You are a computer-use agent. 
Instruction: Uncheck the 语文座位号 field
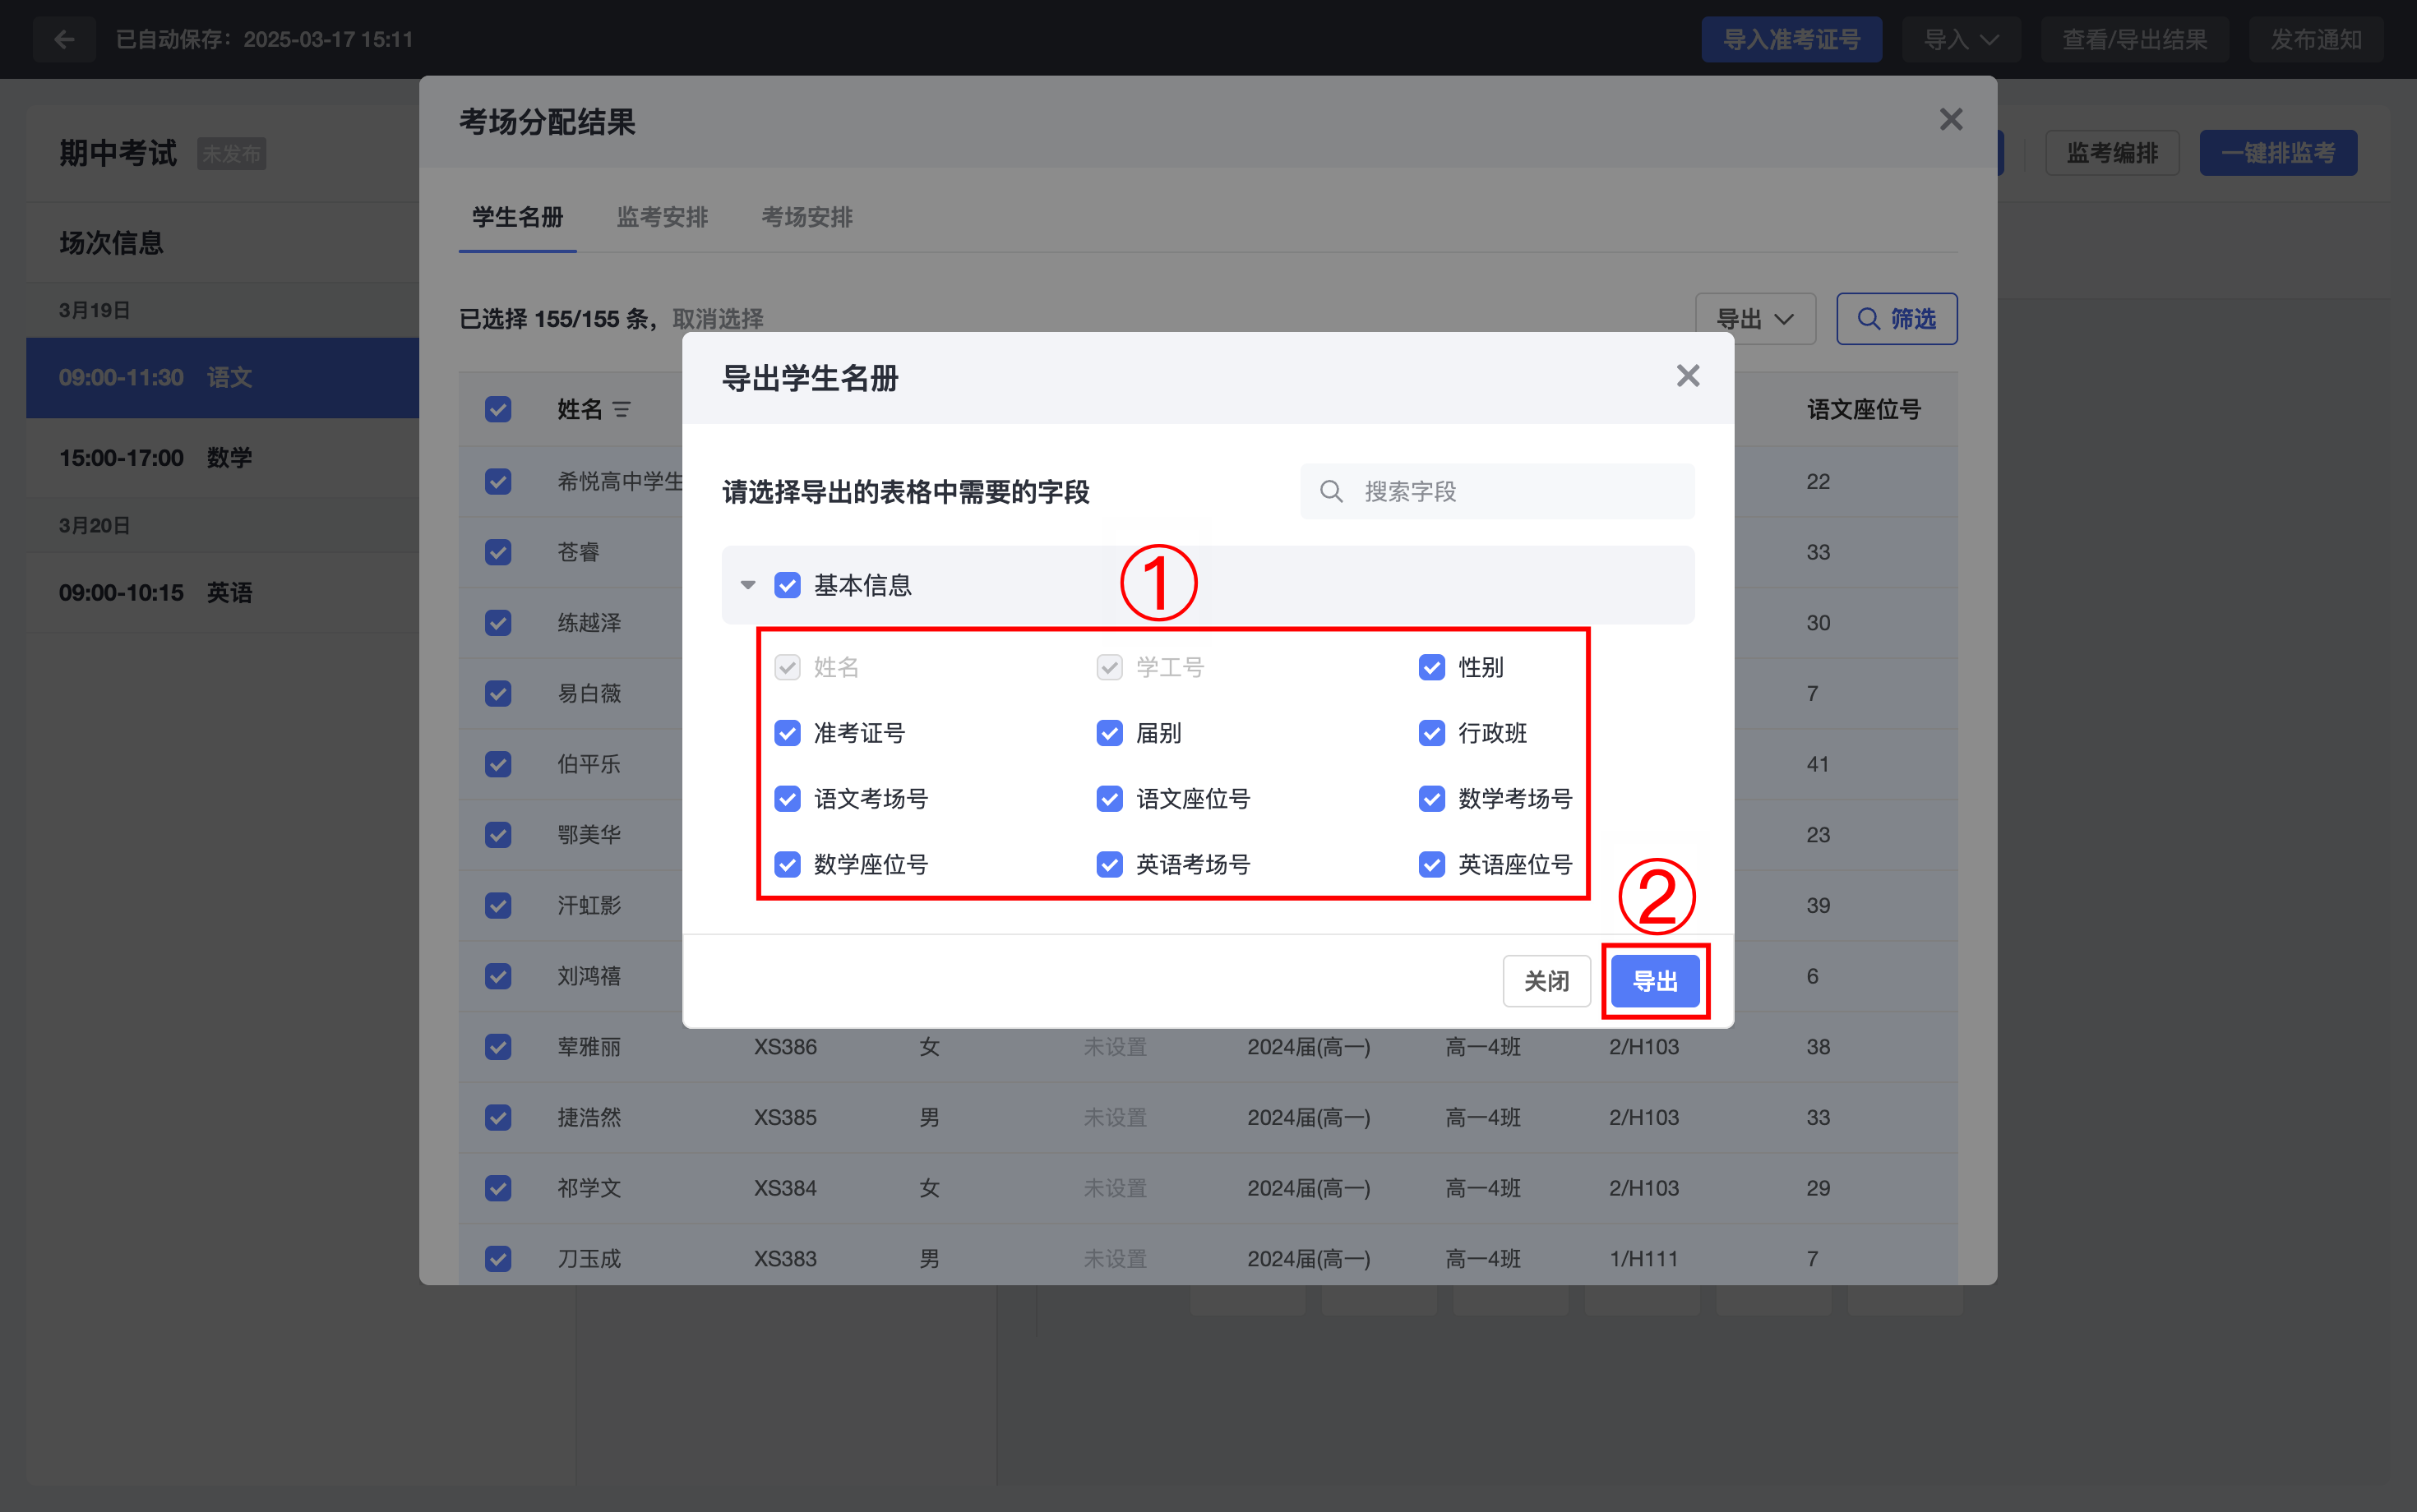[1110, 799]
